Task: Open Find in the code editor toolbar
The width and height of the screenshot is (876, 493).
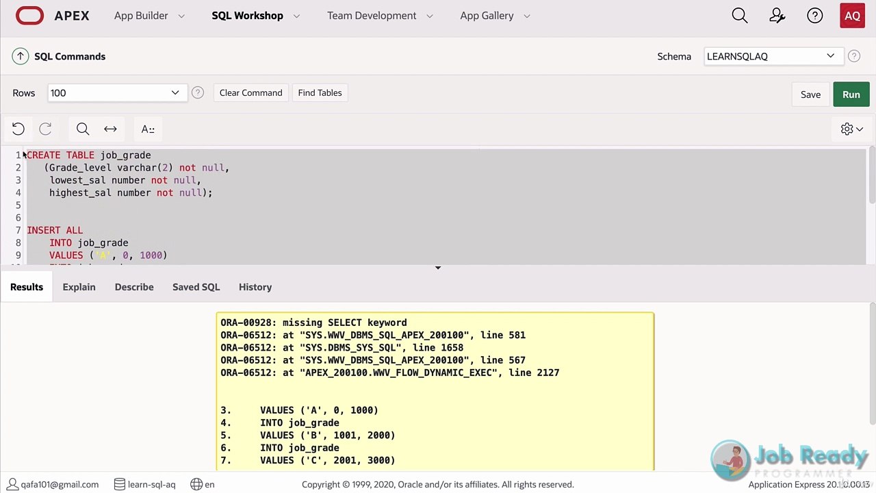Action: [83, 129]
